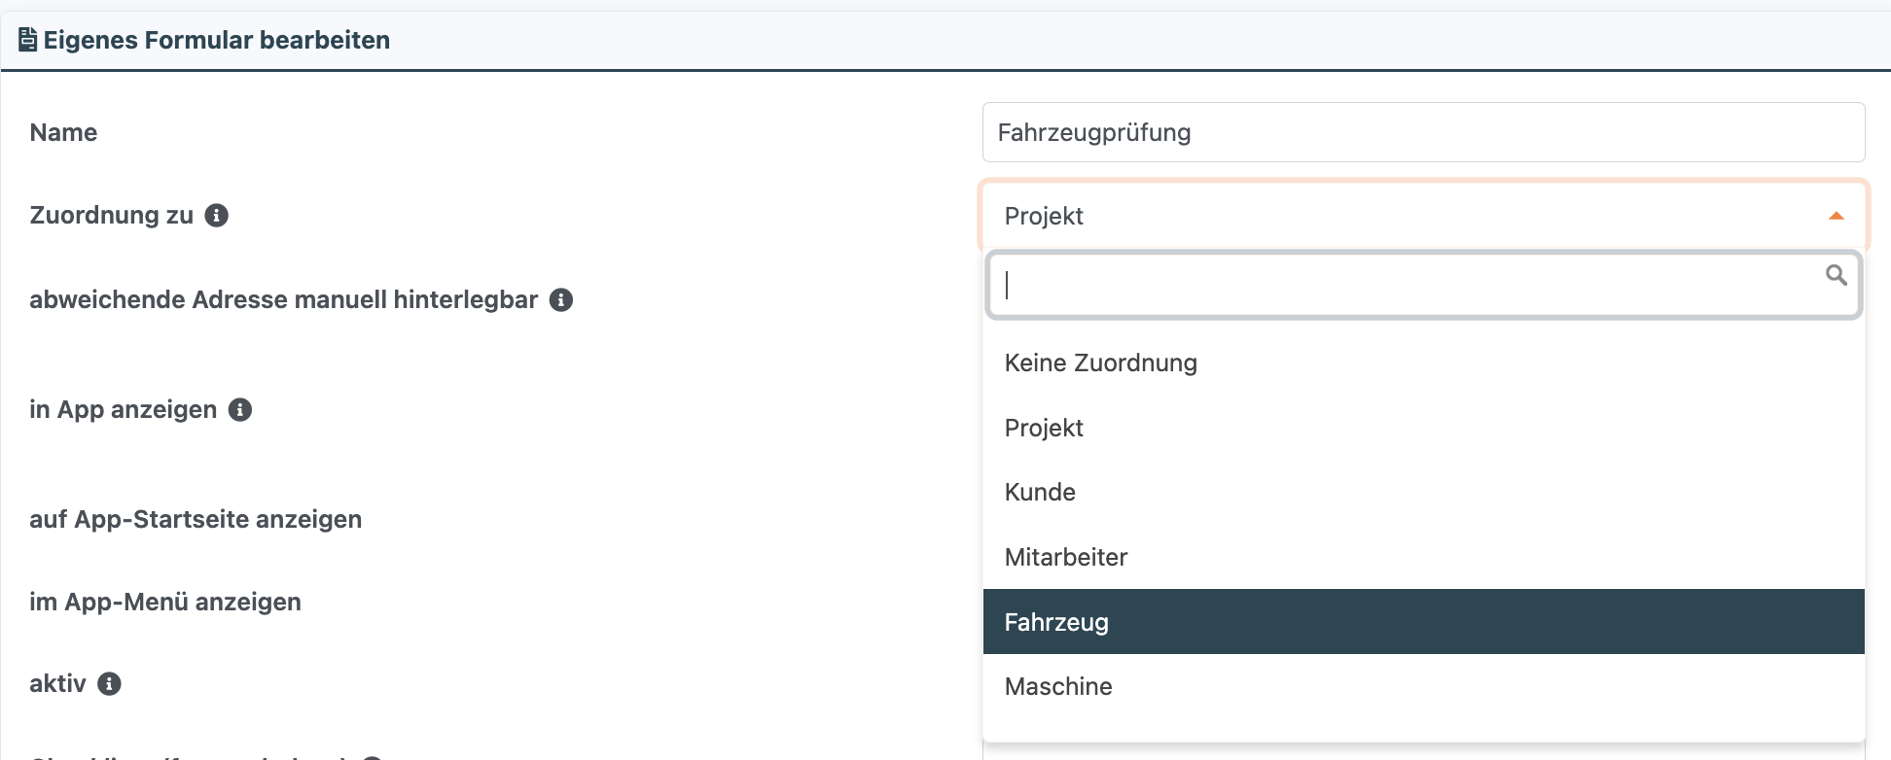The width and height of the screenshot is (1891, 760).
Task: Click the info icon beside abweichende Adresse manuell hinterlegbar
Action: 561,299
